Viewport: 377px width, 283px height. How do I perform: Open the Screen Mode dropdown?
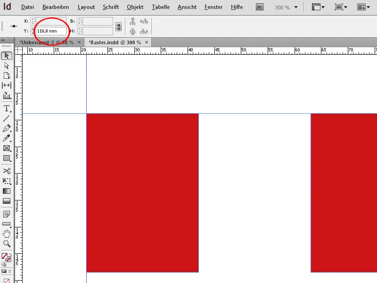tap(341, 7)
